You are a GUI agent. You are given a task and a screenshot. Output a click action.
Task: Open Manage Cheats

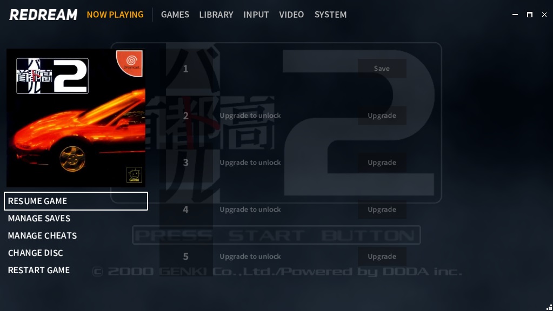click(42, 235)
